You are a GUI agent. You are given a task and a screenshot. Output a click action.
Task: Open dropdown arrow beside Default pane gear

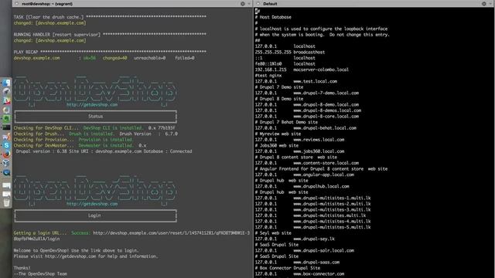pyautogui.click(x=490, y=4)
